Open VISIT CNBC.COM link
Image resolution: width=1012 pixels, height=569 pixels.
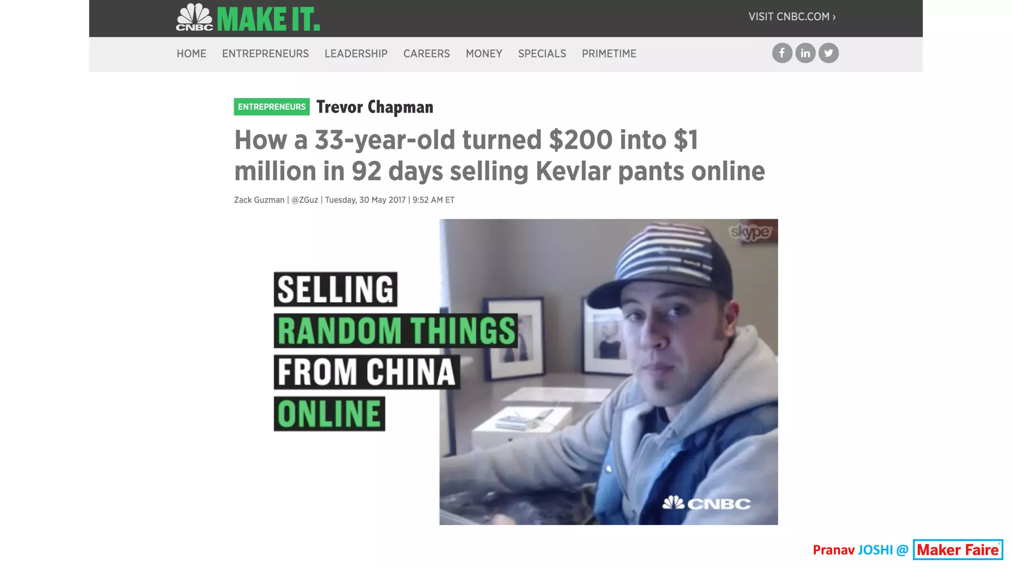coord(792,17)
